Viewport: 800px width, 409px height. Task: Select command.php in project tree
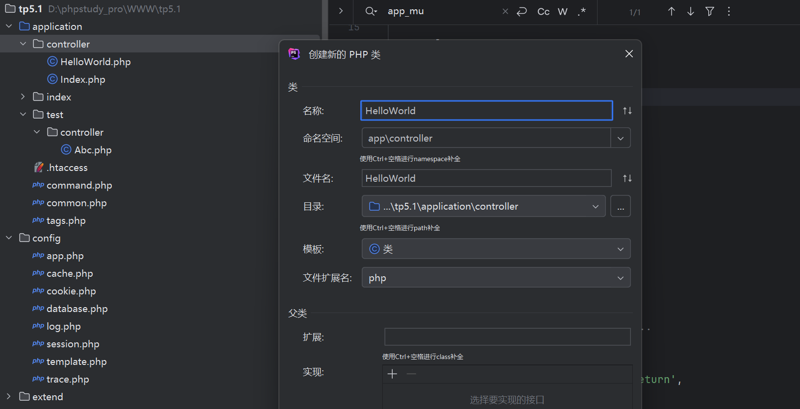point(79,185)
